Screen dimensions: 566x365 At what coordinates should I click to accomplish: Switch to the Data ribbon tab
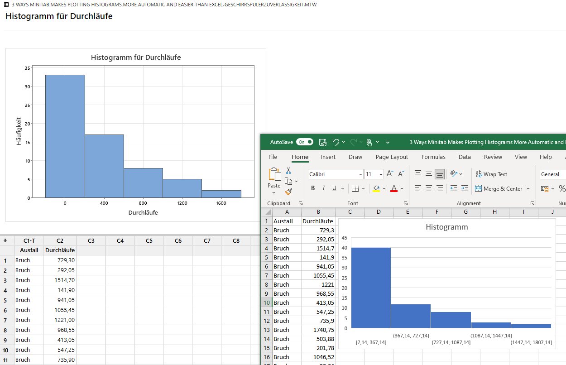coord(465,157)
